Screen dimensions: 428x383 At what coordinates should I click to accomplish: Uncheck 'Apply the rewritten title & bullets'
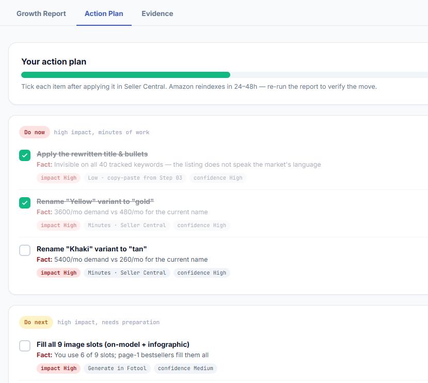coord(25,155)
